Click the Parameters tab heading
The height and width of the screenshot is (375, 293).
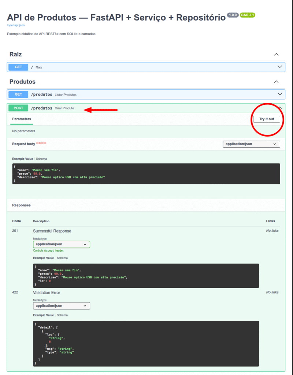point(22,119)
